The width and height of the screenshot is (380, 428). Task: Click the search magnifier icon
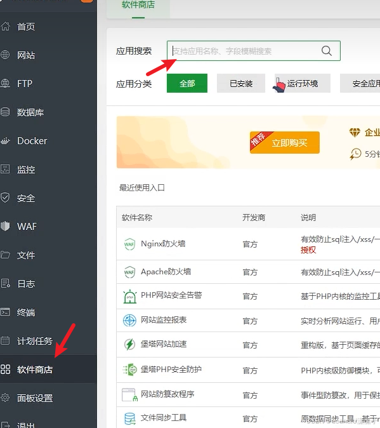[x=327, y=51]
